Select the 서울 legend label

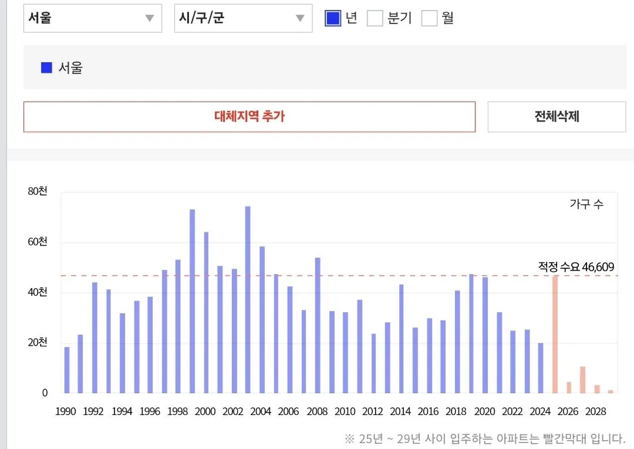tap(70, 68)
